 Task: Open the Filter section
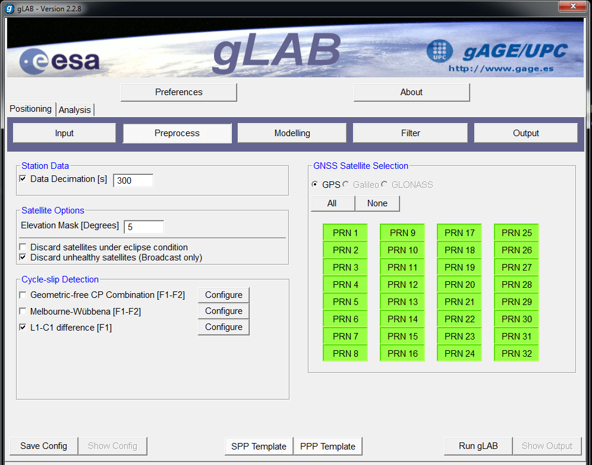click(x=410, y=133)
